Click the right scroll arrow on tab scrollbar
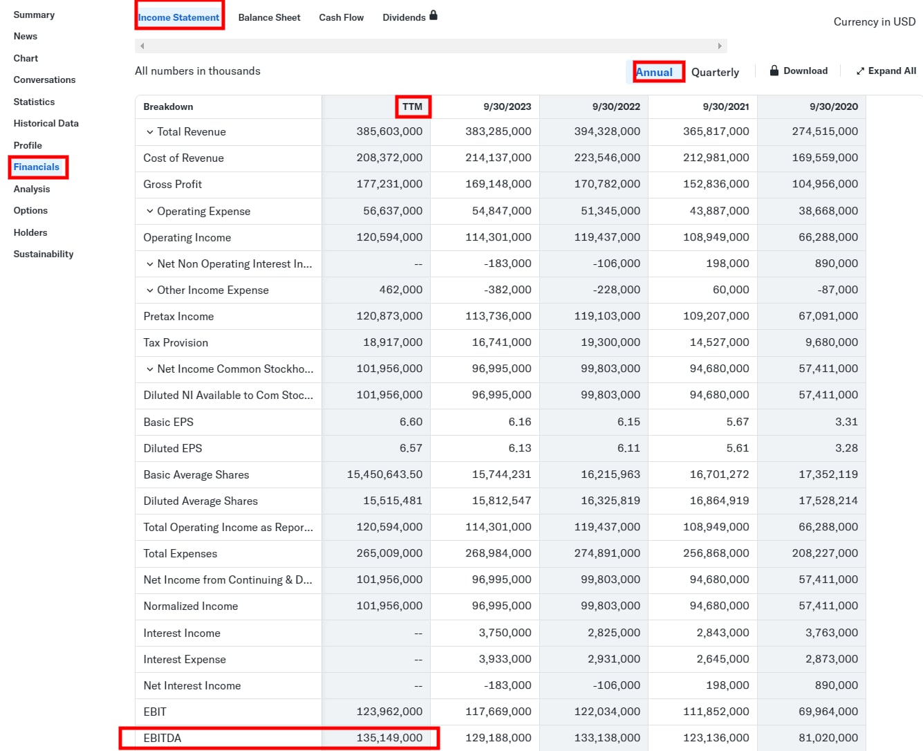Viewport: 923px width, 751px height. coord(720,46)
